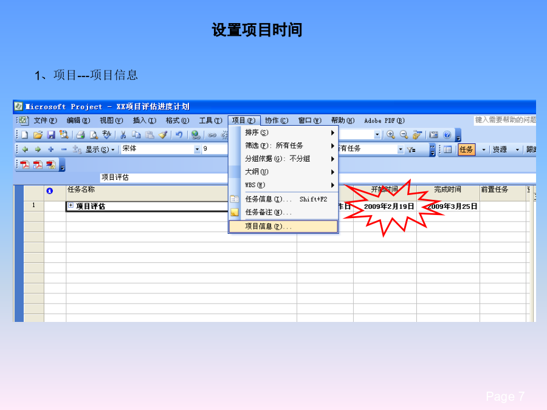Open the 所有任务 filter dropdown arrow
This screenshot has width=547, height=410.
click(401, 149)
